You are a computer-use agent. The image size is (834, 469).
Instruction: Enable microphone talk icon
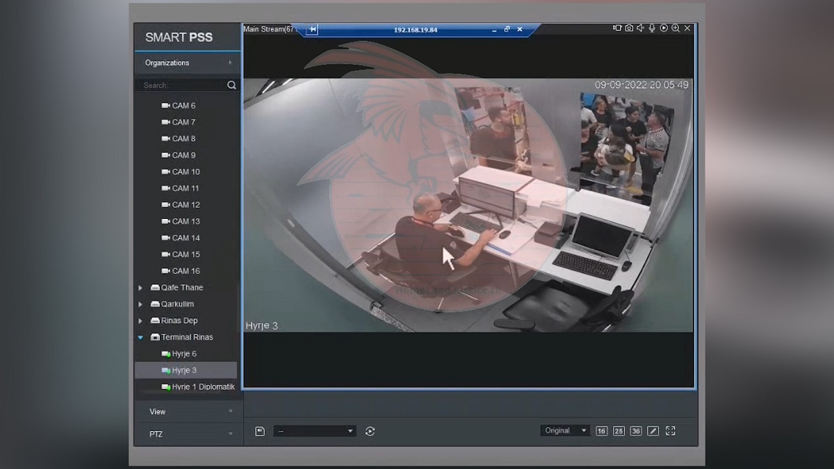pos(652,28)
